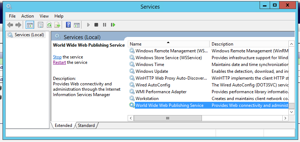Minimize the Services window
The height and width of the screenshot is (142, 300).
pyautogui.click(x=265, y=5)
